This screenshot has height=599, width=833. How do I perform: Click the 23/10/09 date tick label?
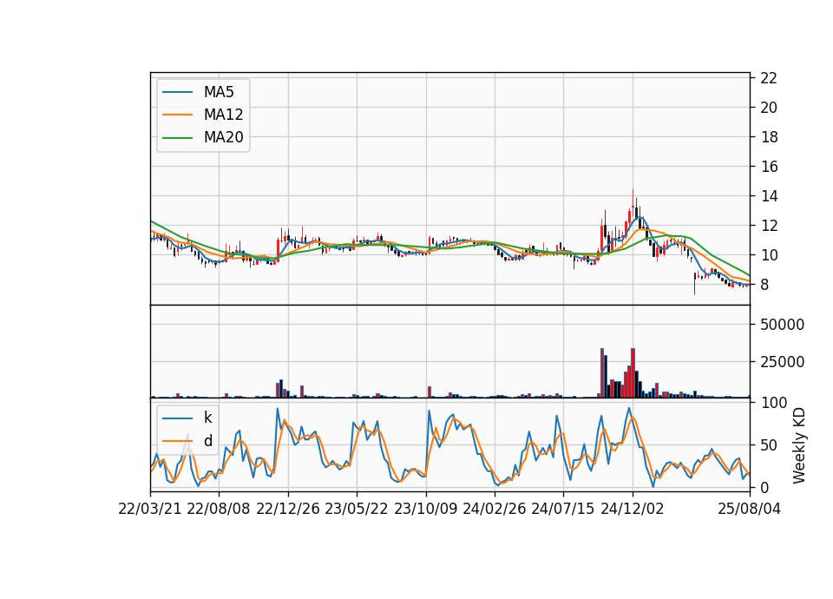425,509
